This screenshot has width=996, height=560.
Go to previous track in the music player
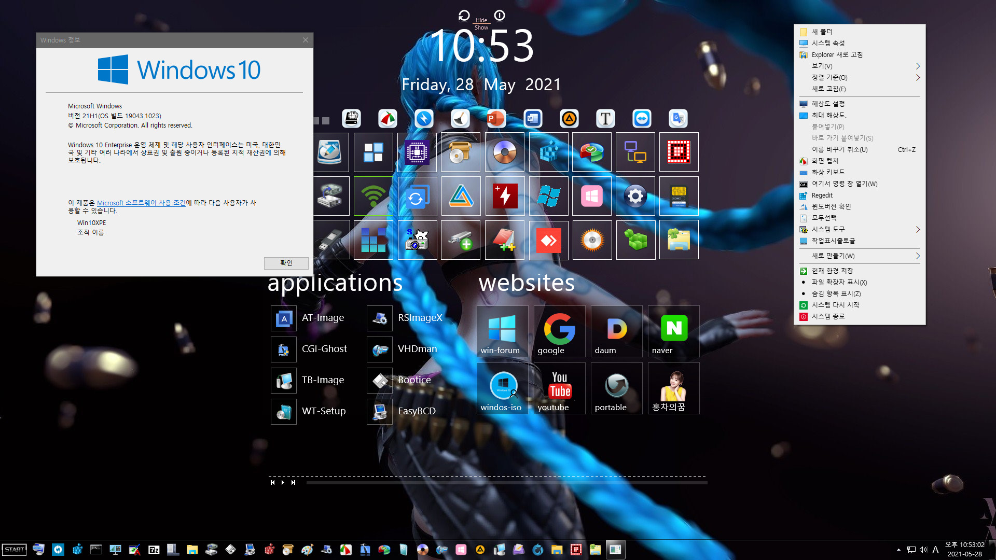272,483
